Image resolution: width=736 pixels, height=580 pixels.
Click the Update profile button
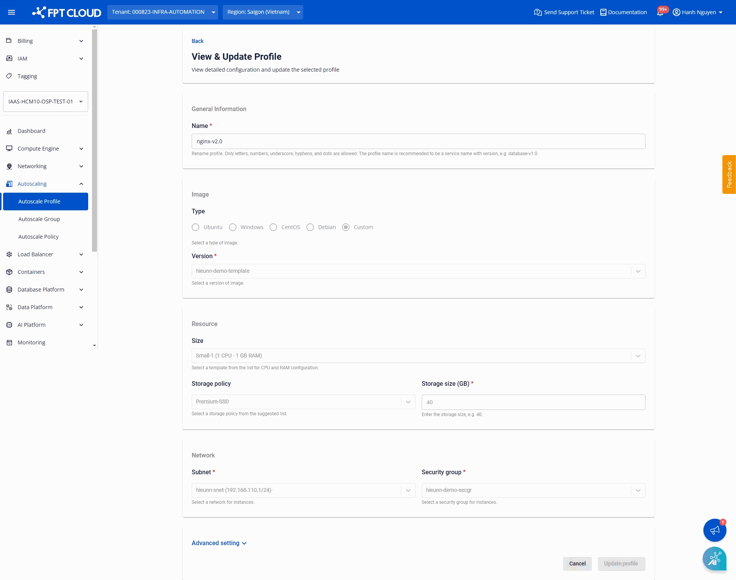point(621,564)
